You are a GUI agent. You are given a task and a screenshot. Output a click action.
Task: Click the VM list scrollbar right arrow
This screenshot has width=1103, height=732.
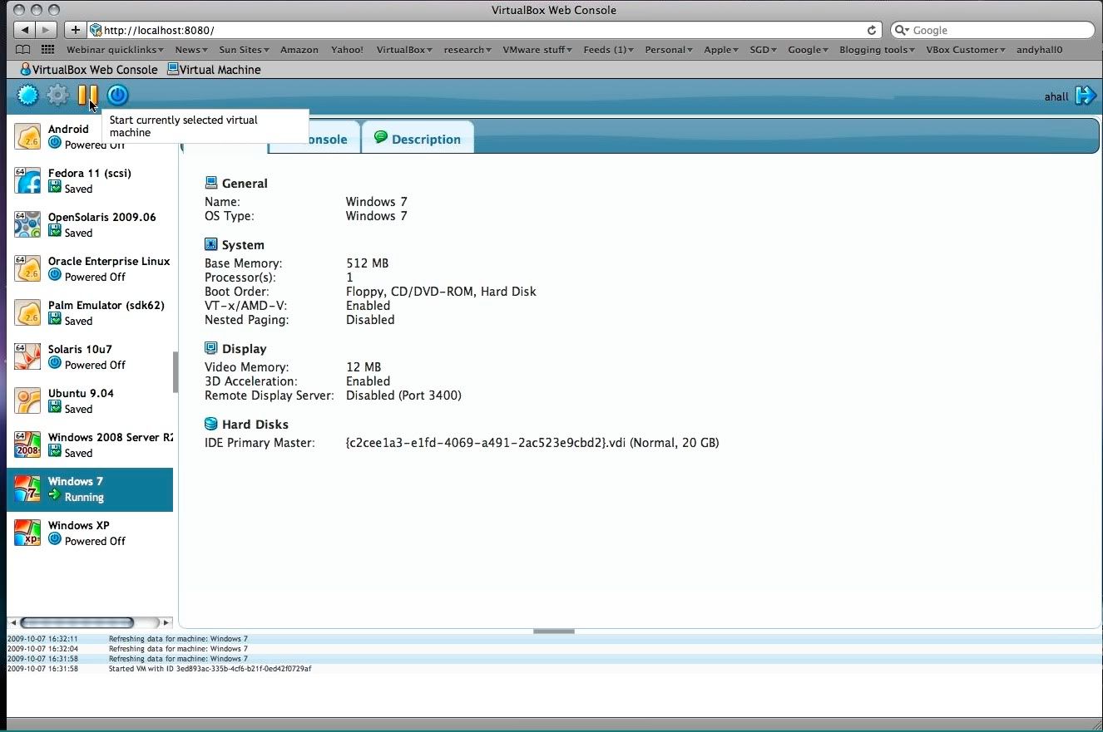(166, 622)
